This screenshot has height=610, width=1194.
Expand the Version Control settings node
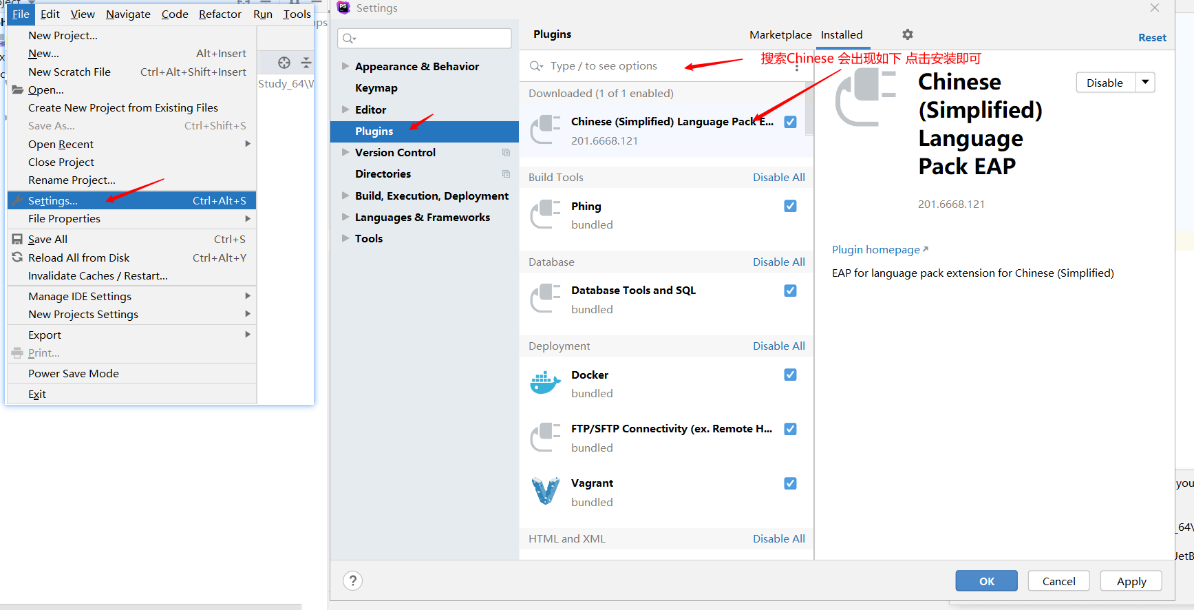click(345, 152)
